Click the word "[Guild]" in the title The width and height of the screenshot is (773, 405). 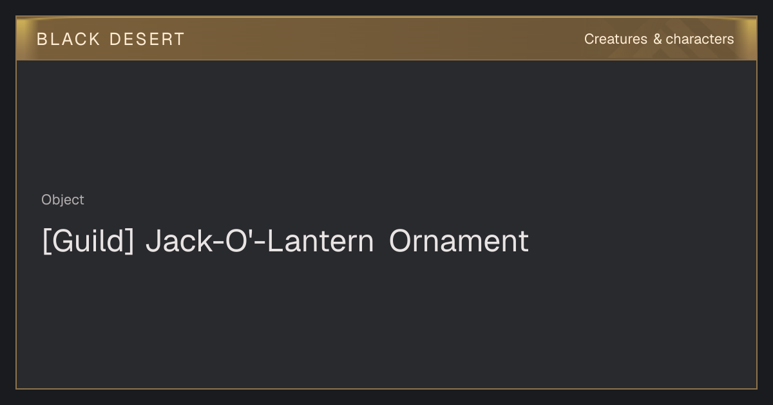click(88, 242)
